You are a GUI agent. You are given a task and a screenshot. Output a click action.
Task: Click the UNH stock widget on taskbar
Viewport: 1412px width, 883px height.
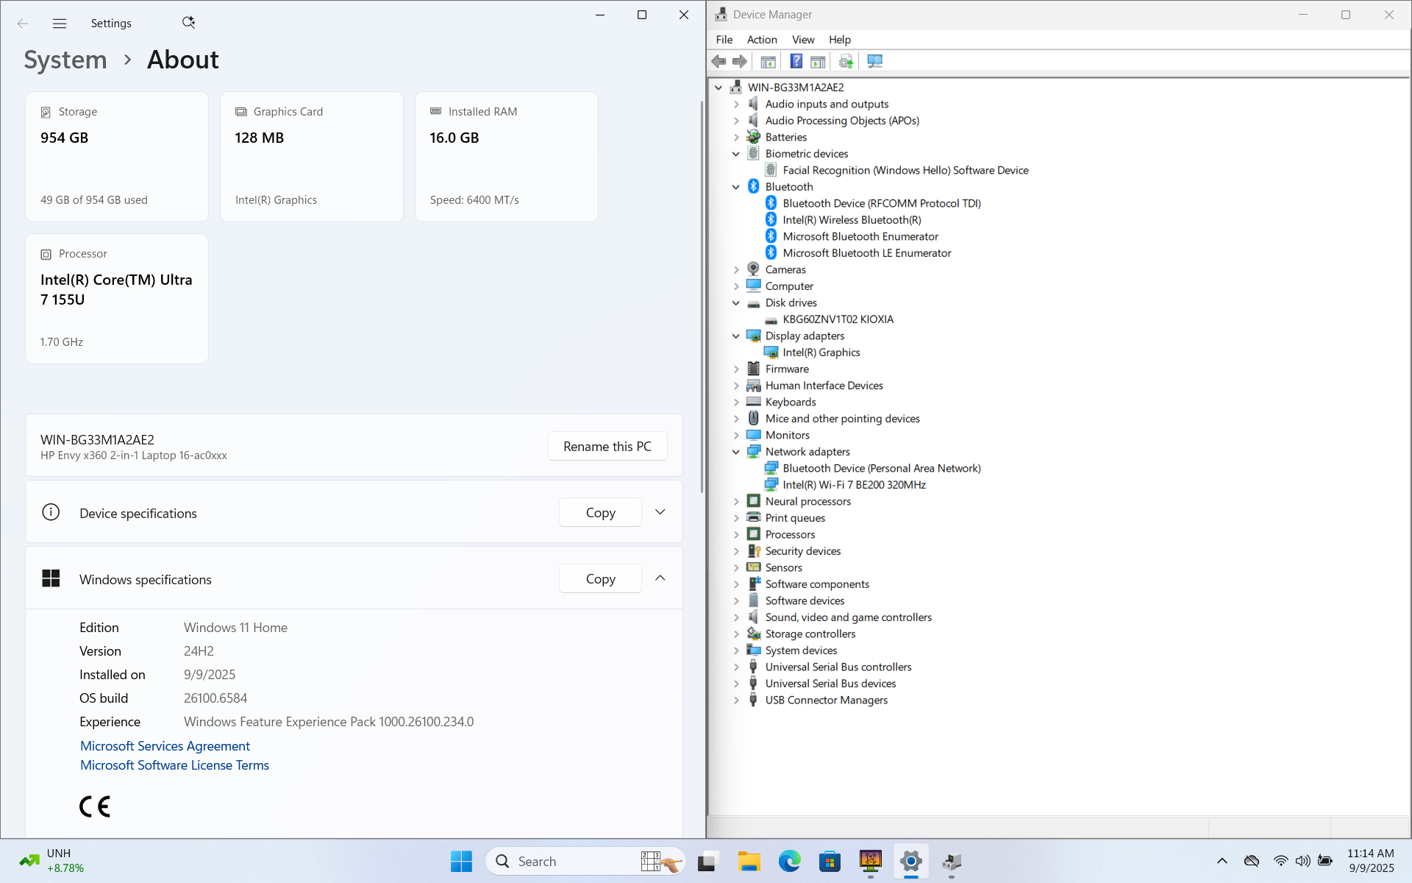click(x=51, y=861)
